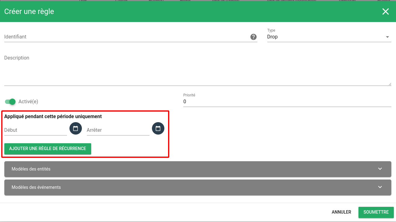Click chevron on Modèles des entités row
396x222 pixels.
coord(380,169)
